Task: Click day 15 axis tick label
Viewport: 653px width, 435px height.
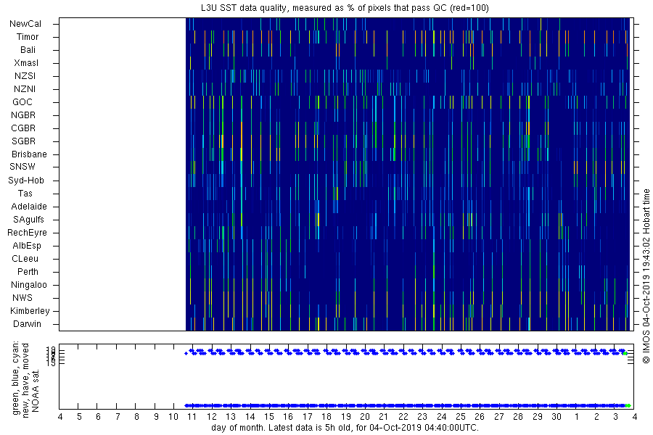Action: tap(269, 417)
